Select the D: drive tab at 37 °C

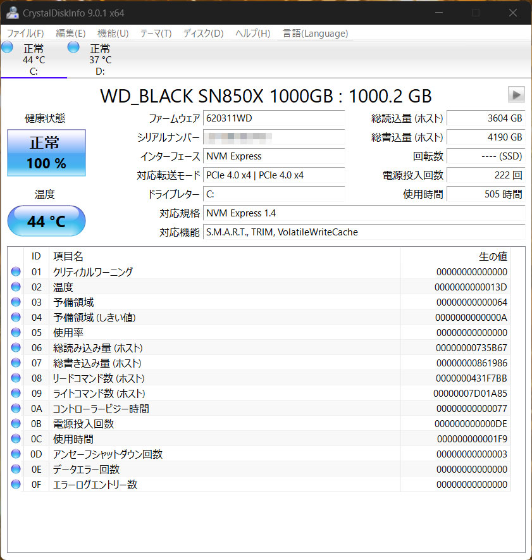(x=100, y=59)
